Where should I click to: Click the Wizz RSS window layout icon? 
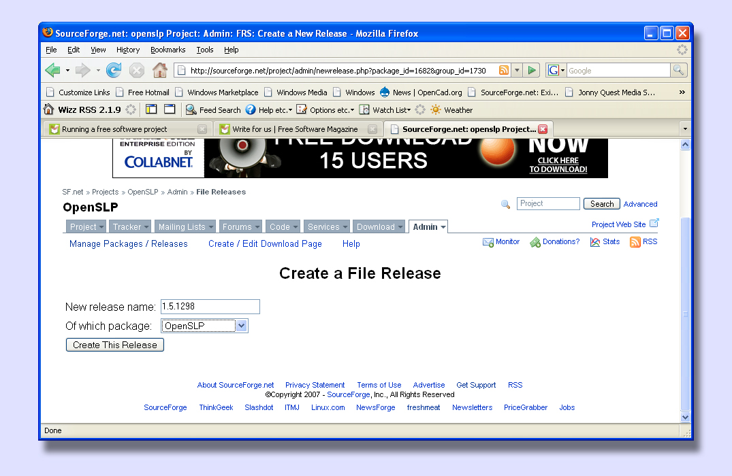tap(170, 109)
